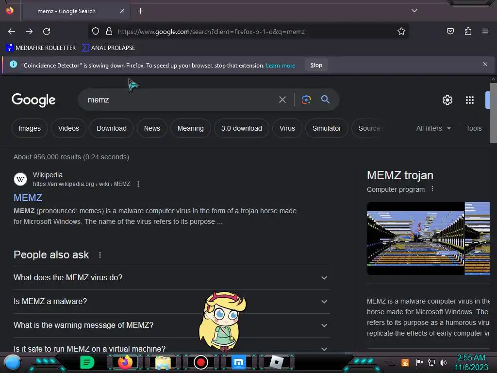The height and width of the screenshot is (373, 497).
Task: Click Firefox in the taskbar
Action: click(x=125, y=362)
